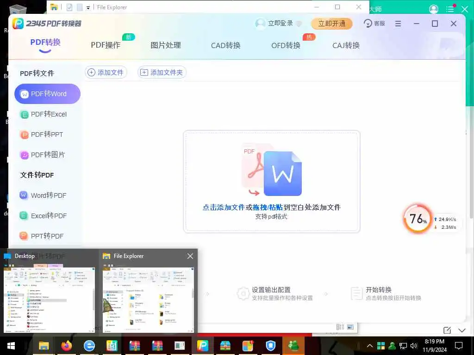Select the CAD转换 tab
This screenshot has width=474, height=355.
click(225, 45)
